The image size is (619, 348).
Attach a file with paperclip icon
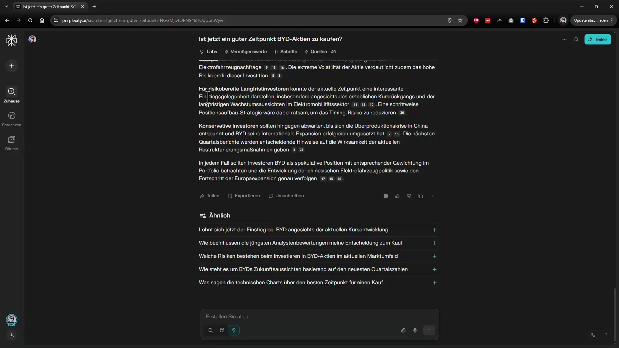tap(403, 330)
